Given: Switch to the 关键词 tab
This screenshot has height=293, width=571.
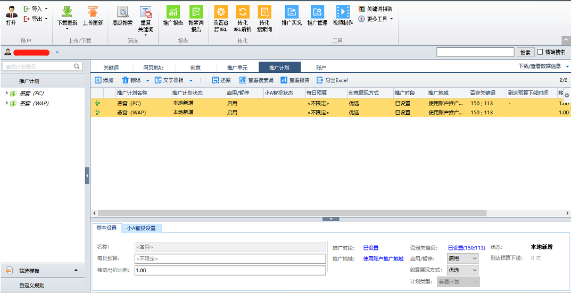Looking at the screenshot, I should (x=111, y=68).
